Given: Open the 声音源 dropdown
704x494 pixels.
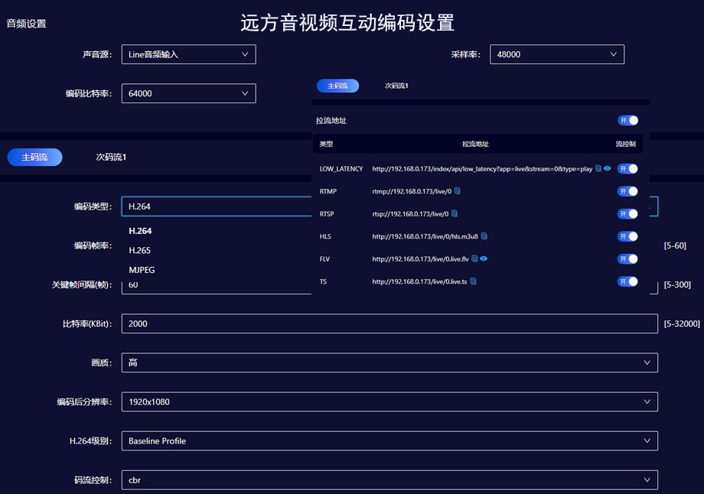Looking at the screenshot, I should tap(188, 54).
